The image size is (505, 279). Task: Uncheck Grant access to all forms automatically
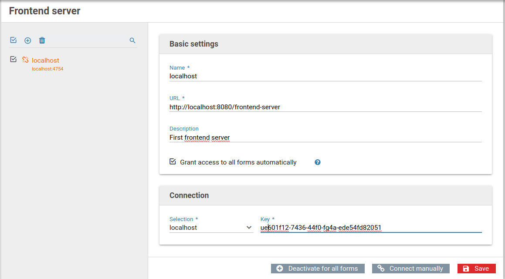pos(173,162)
